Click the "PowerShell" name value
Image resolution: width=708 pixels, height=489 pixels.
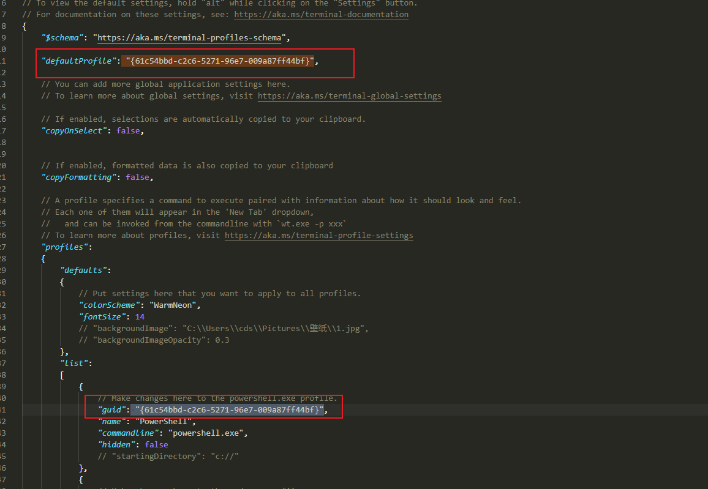(164, 422)
